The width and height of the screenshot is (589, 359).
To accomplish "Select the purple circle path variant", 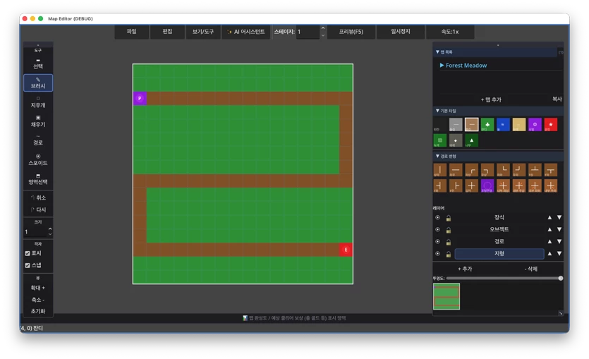I will point(487,185).
